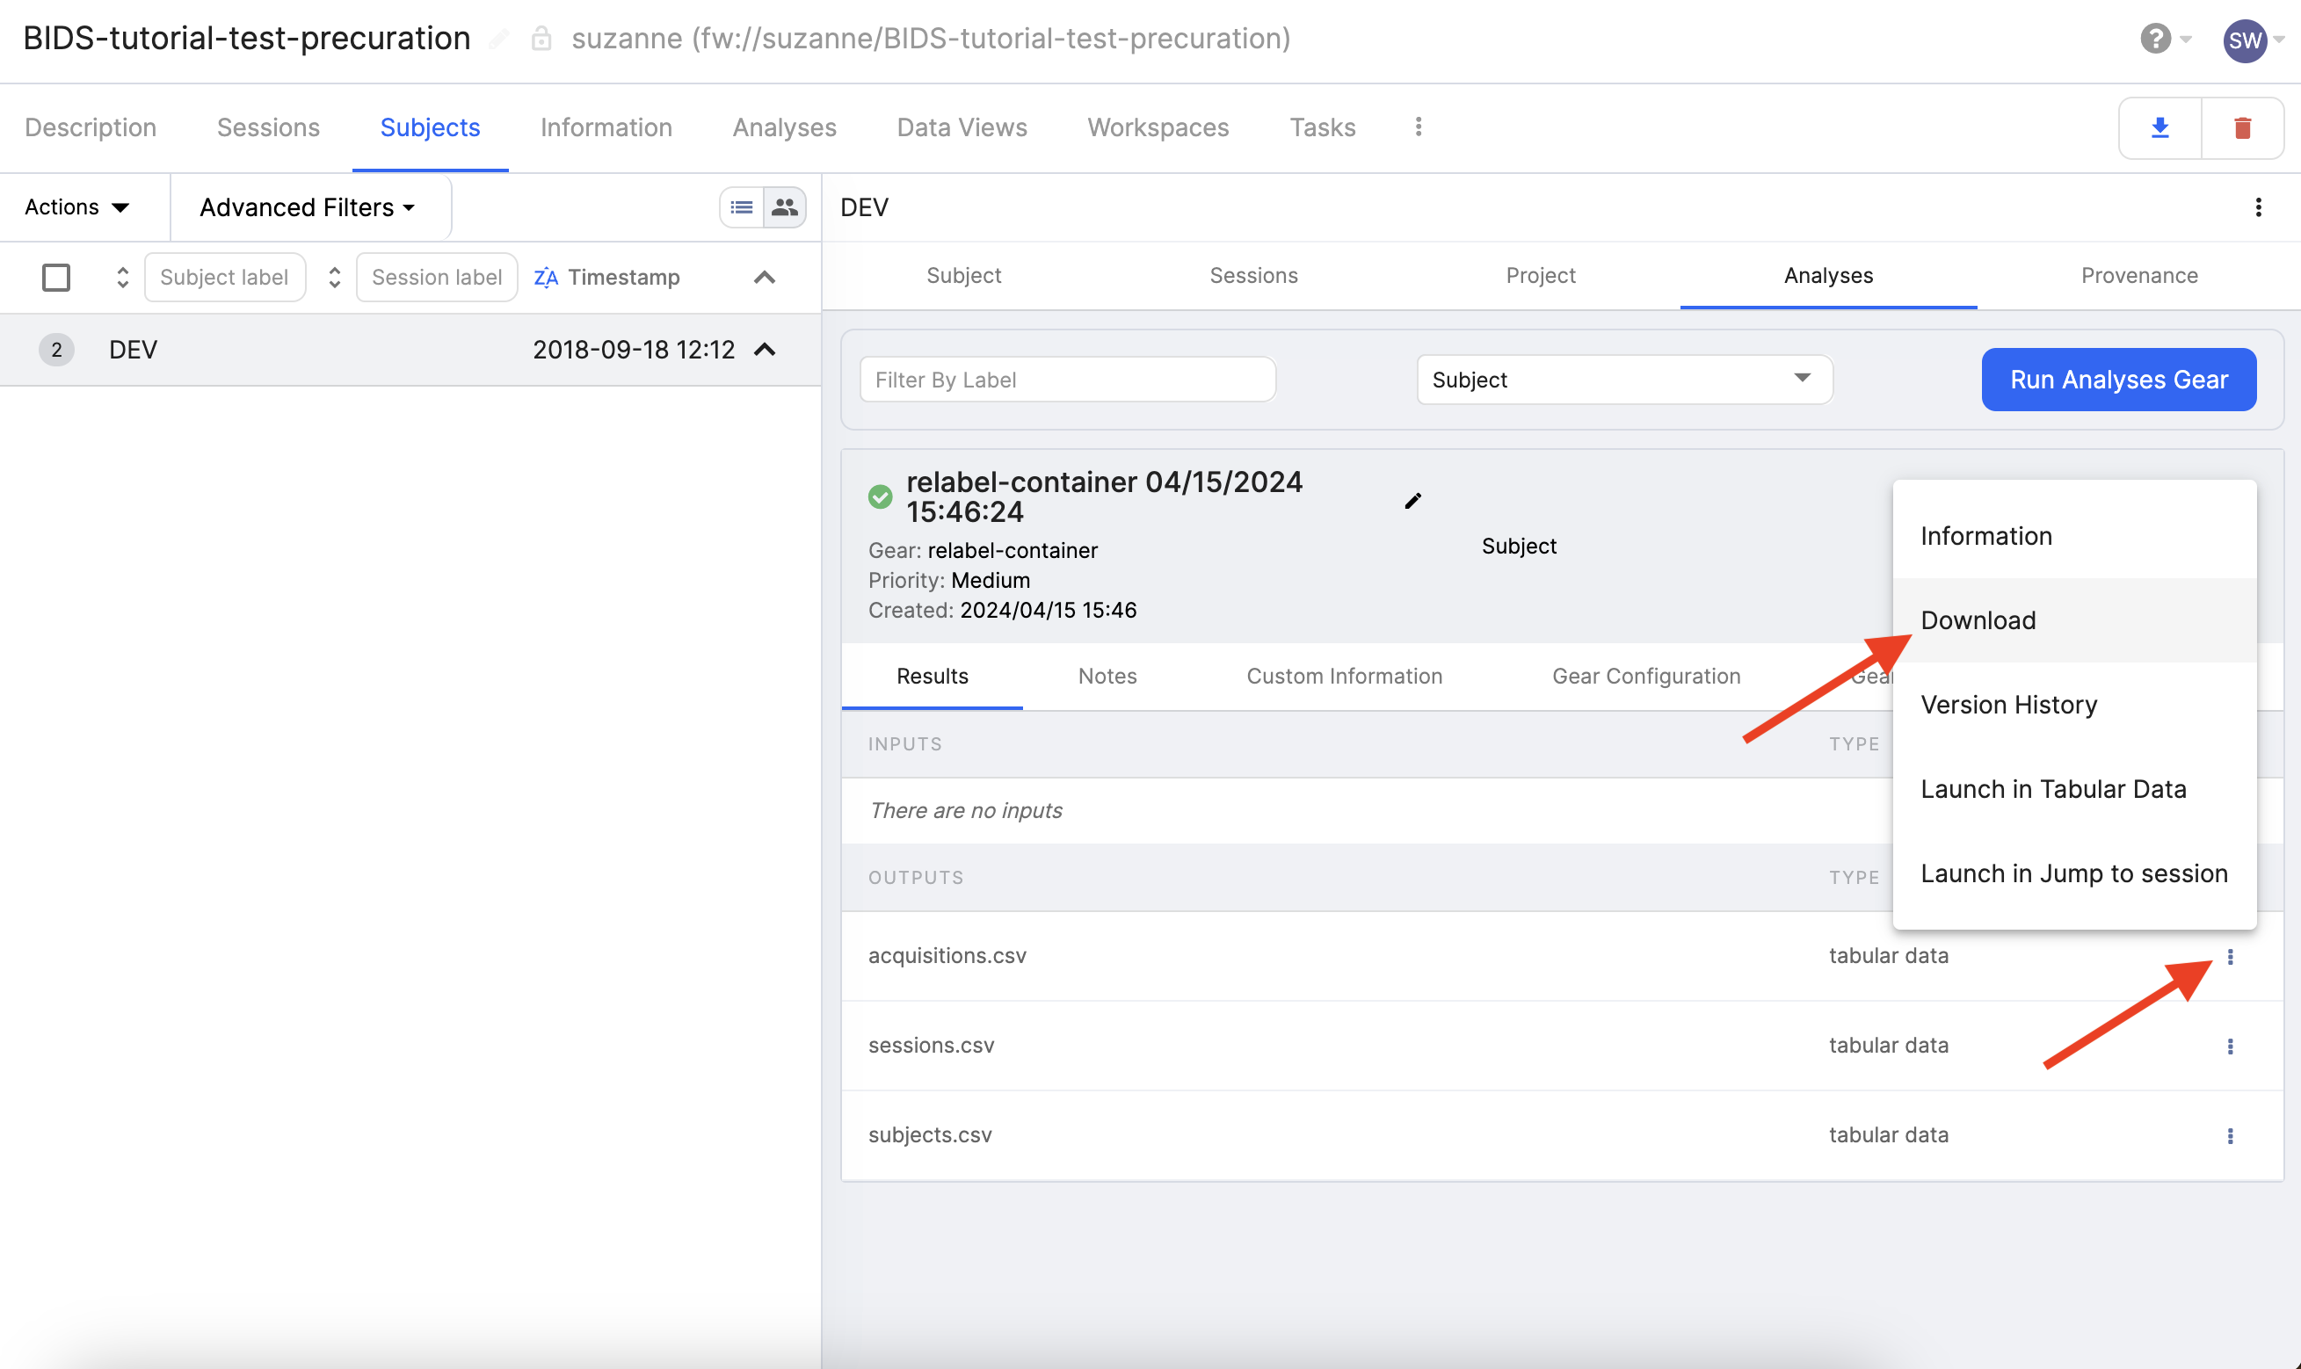Choose Version History in the file menu
This screenshot has height=1369, width=2301.
coord(2074,705)
